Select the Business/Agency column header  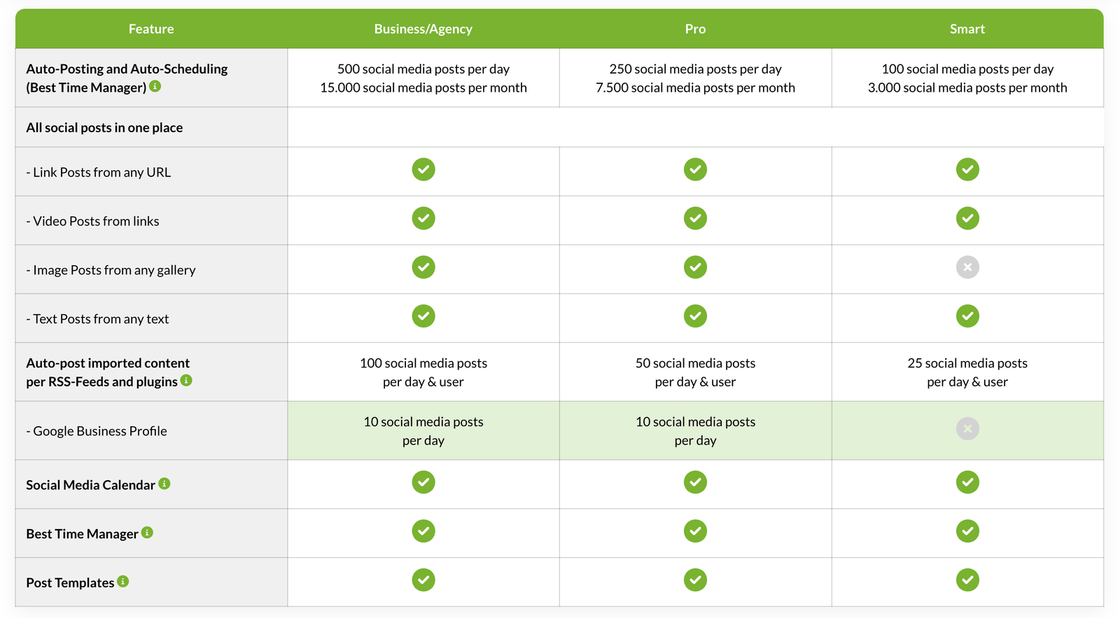(x=423, y=29)
